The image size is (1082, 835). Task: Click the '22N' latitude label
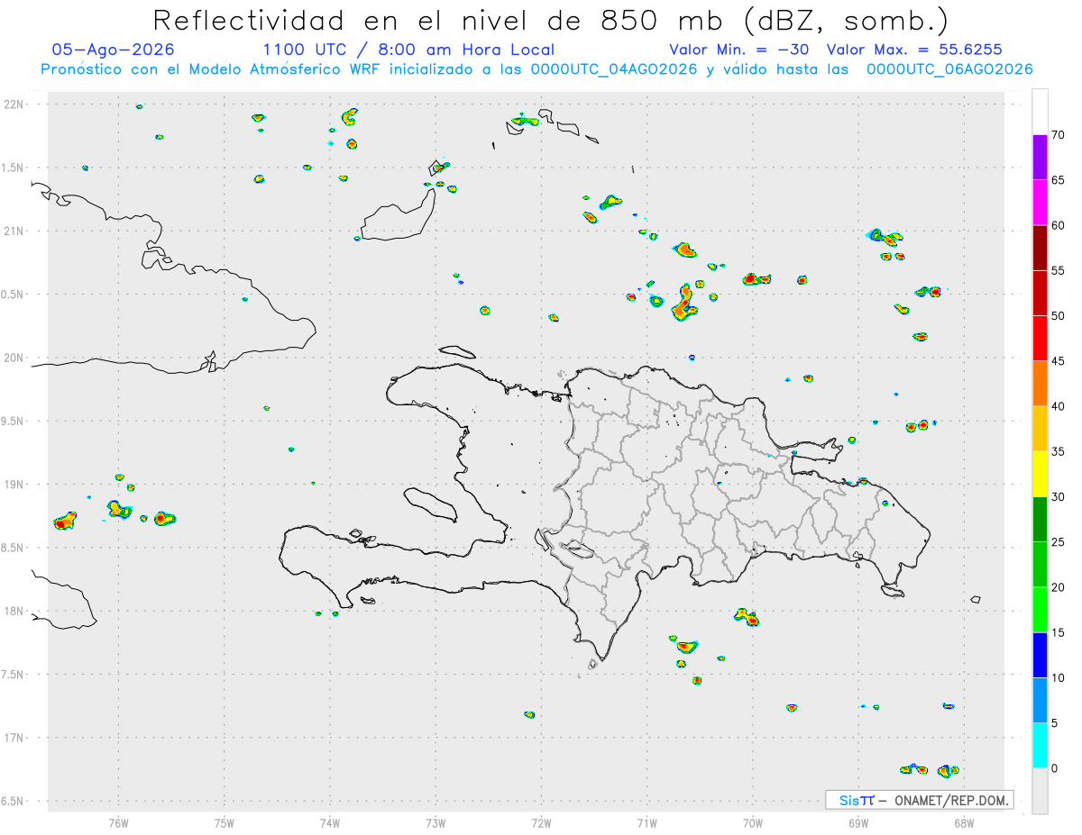[14, 104]
